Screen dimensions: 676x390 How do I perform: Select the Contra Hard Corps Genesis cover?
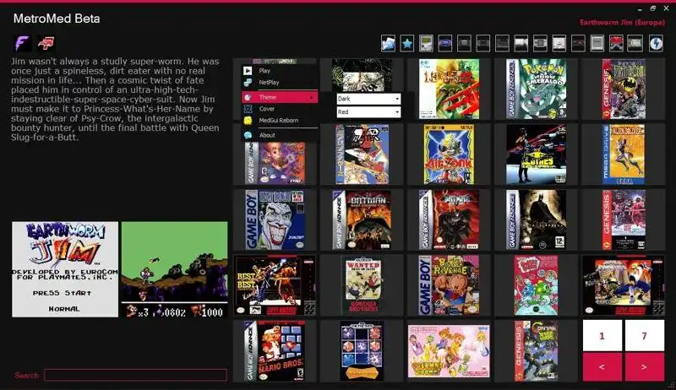click(x=536, y=351)
